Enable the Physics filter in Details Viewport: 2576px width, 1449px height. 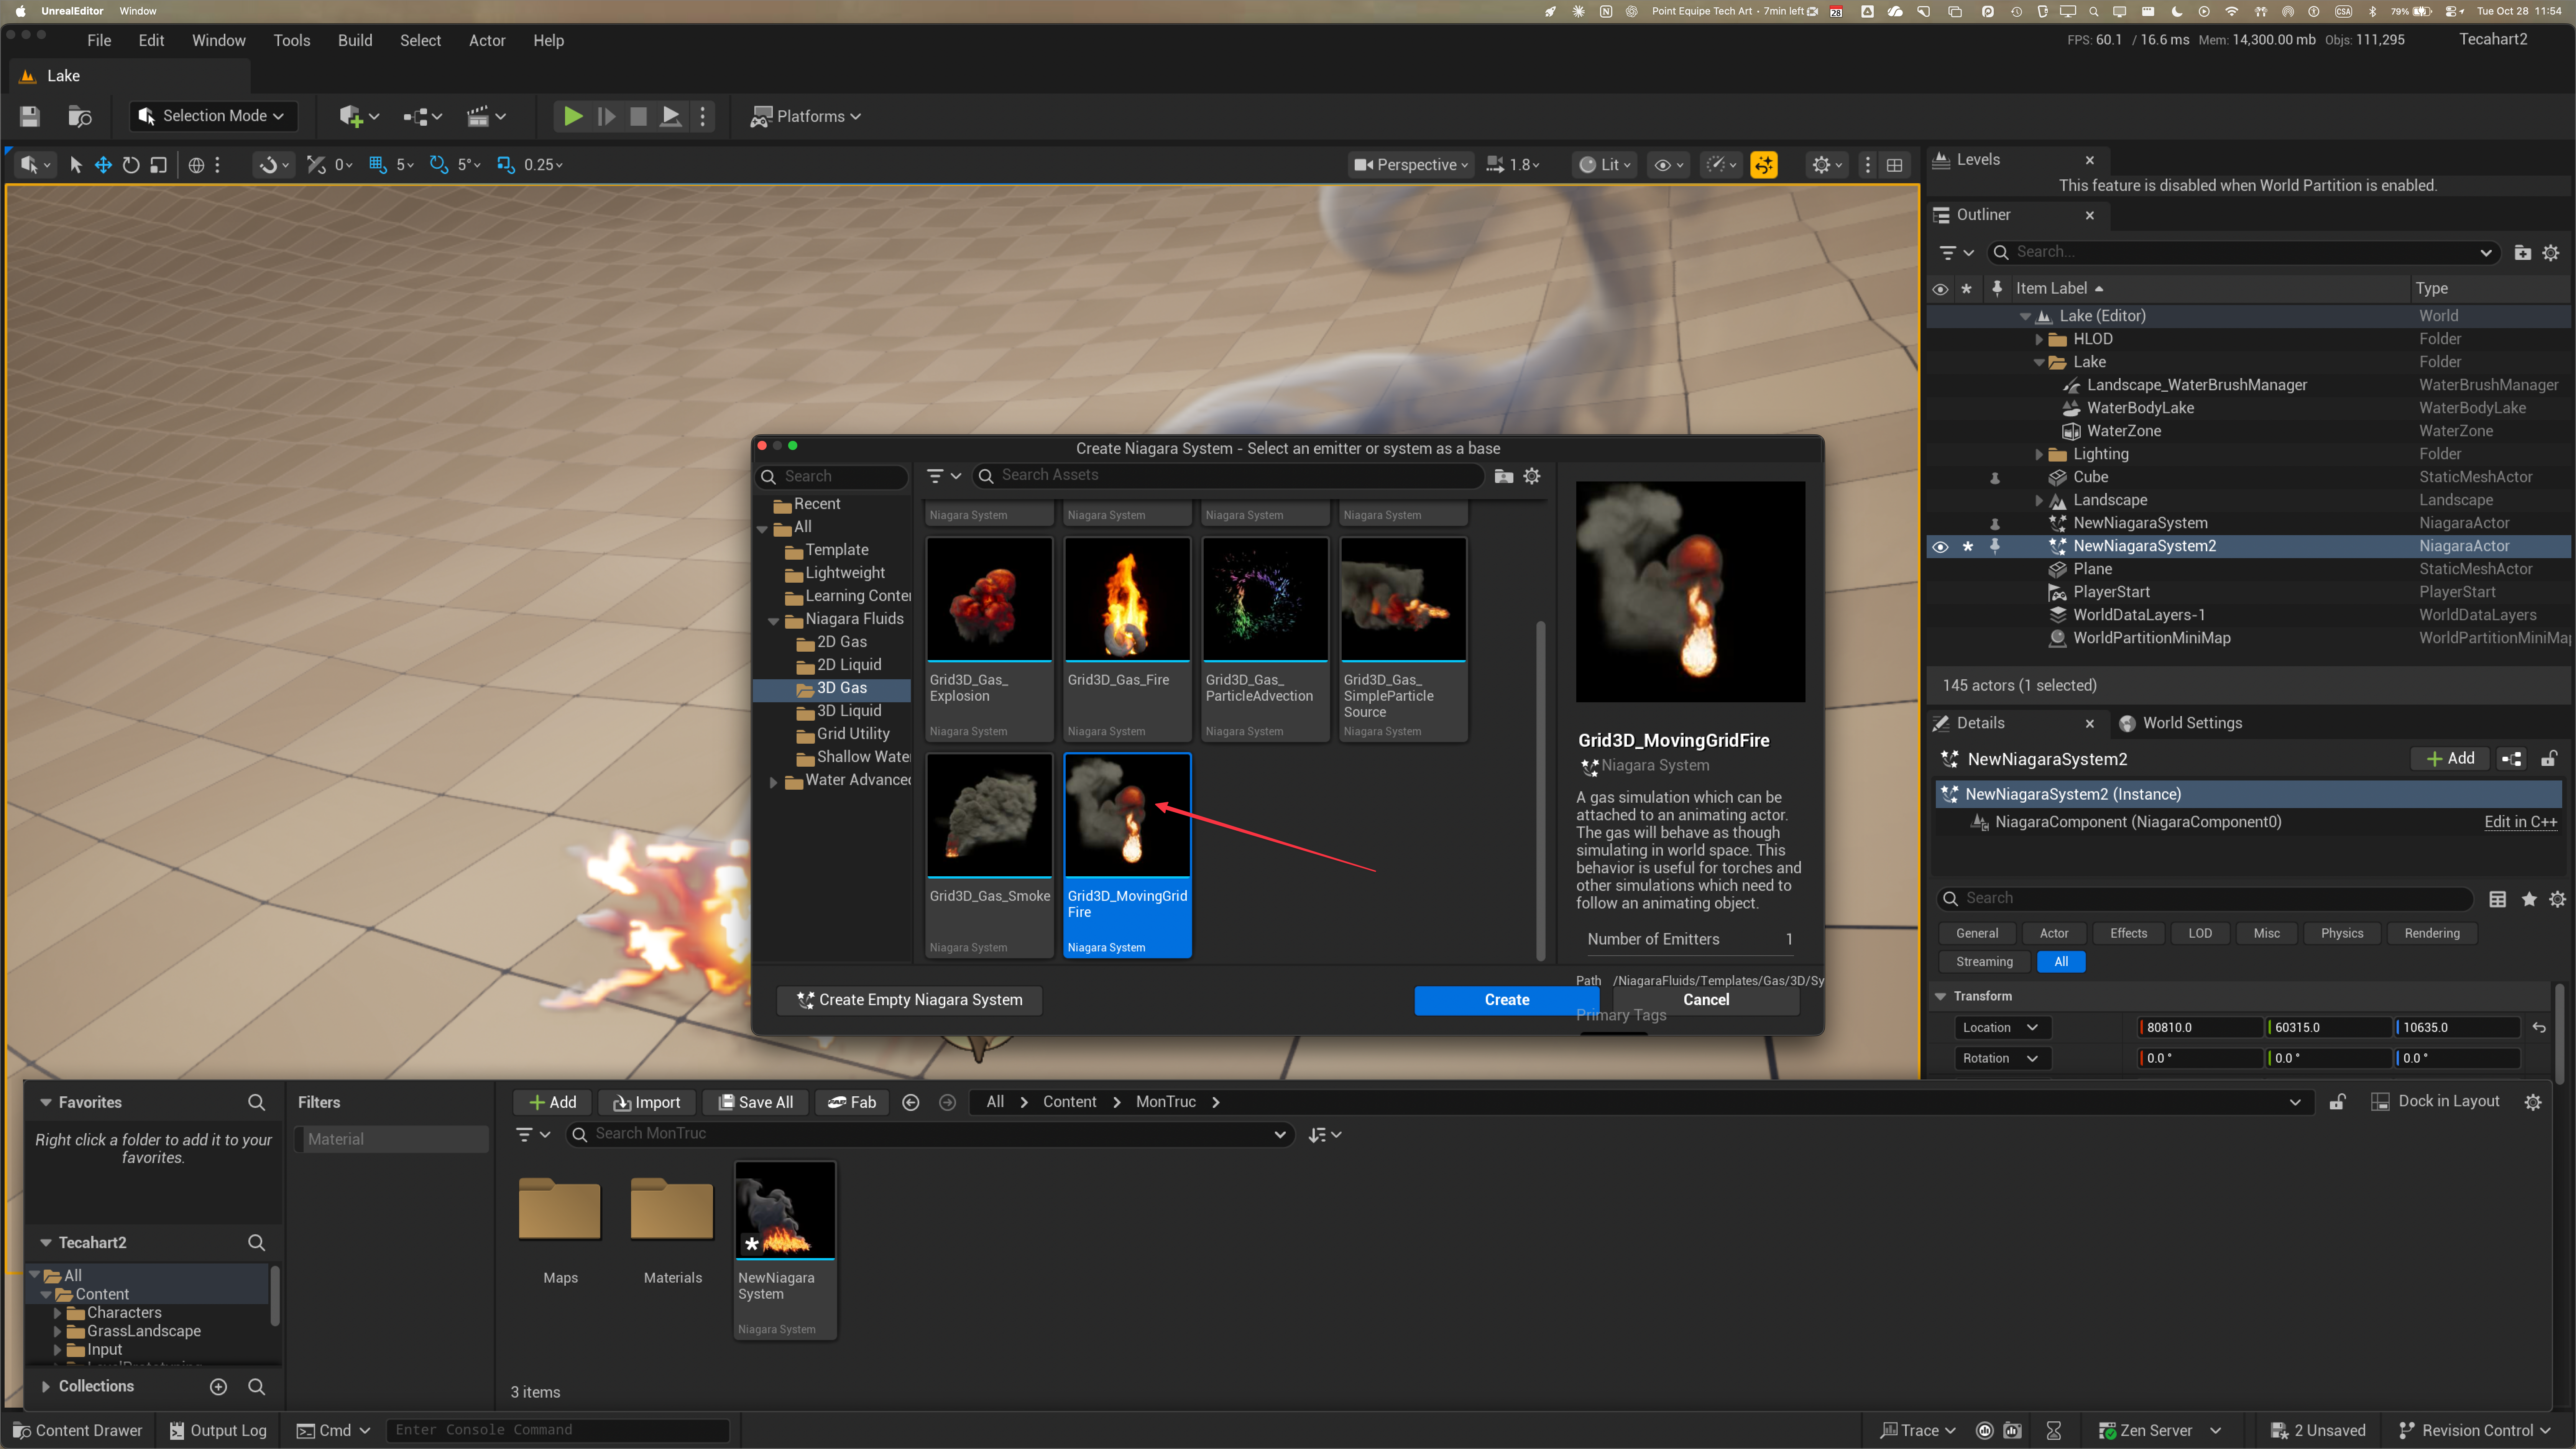pyautogui.click(x=2342, y=933)
